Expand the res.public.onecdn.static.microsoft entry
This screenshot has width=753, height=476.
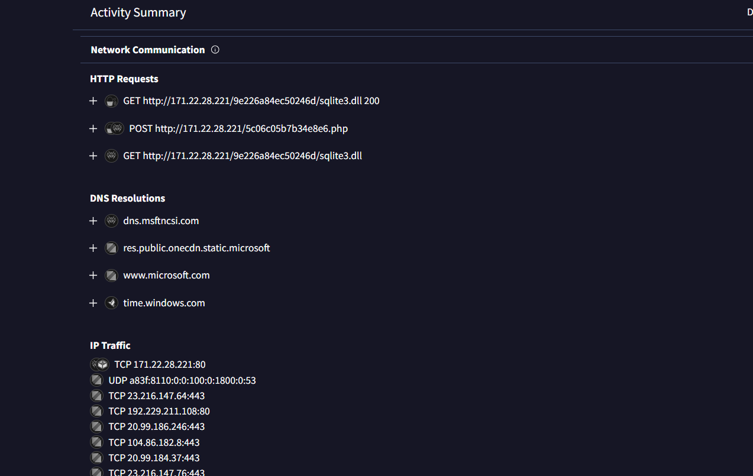coord(93,248)
